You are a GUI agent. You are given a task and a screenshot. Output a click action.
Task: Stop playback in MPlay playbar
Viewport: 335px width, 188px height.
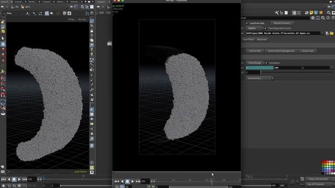(x=127, y=181)
